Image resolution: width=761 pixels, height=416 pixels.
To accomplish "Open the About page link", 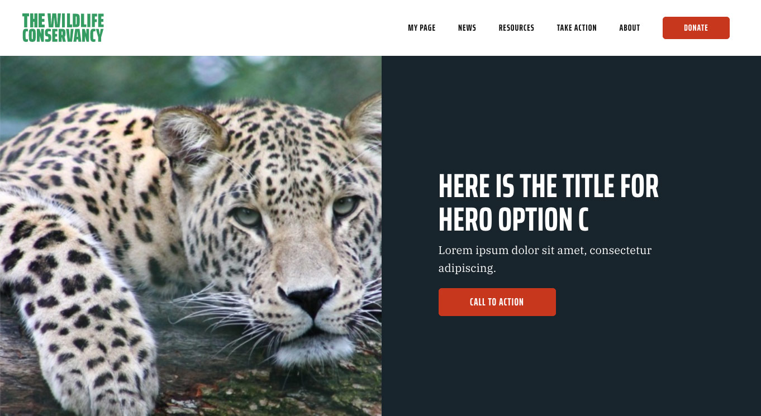I will 630,28.
